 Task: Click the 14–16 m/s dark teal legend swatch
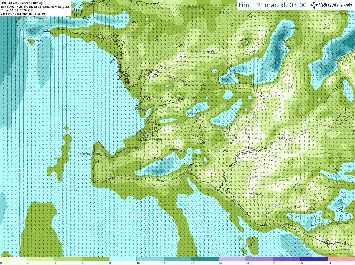click(x=205, y=259)
